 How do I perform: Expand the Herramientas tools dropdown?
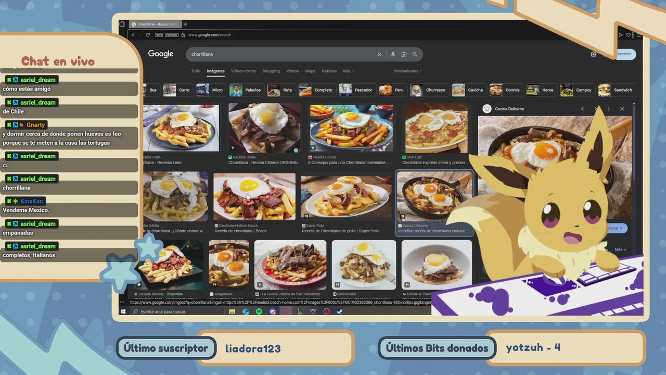coord(407,71)
